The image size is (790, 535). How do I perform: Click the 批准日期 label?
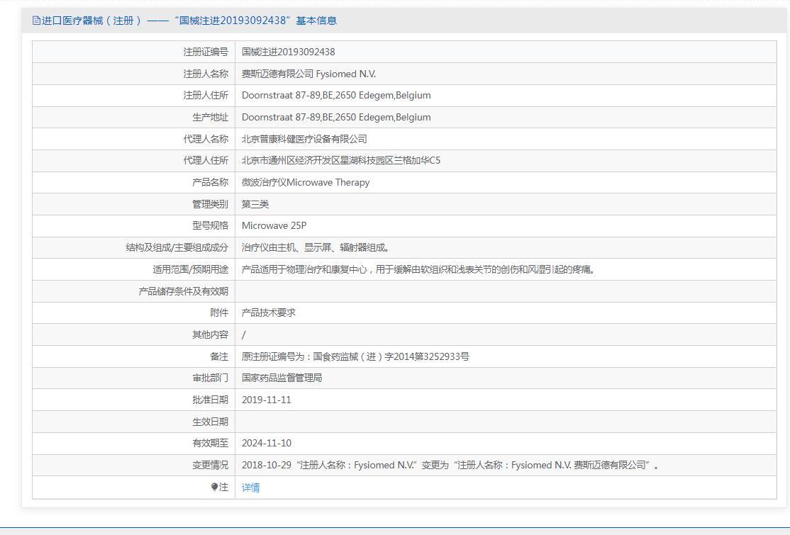[x=210, y=400]
